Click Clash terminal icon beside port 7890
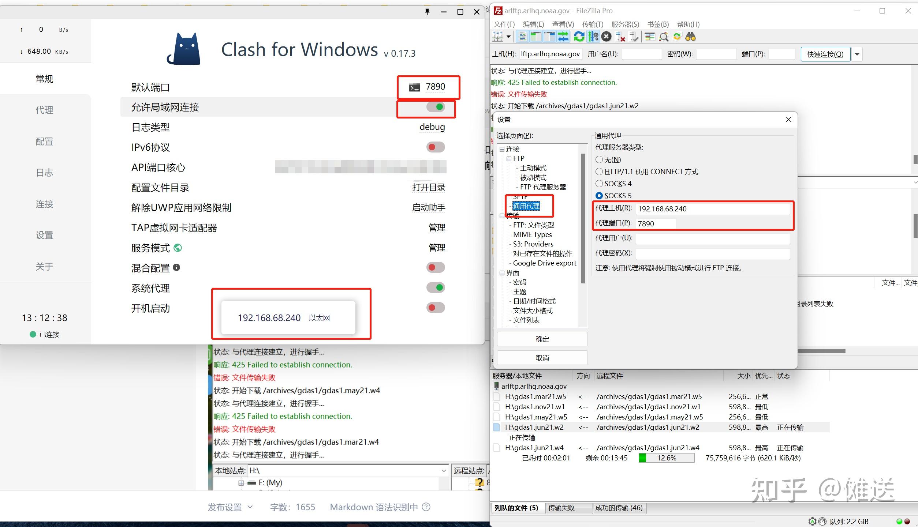The height and width of the screenshot is (527, 918). point(414,87)
